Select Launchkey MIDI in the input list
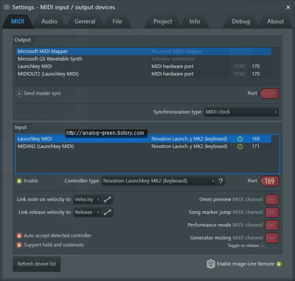 click(144, 139)
